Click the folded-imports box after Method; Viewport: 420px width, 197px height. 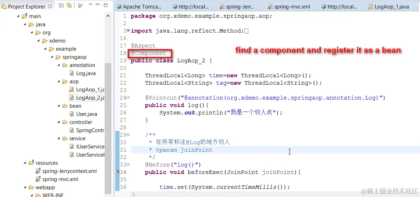tap(247, 31)
